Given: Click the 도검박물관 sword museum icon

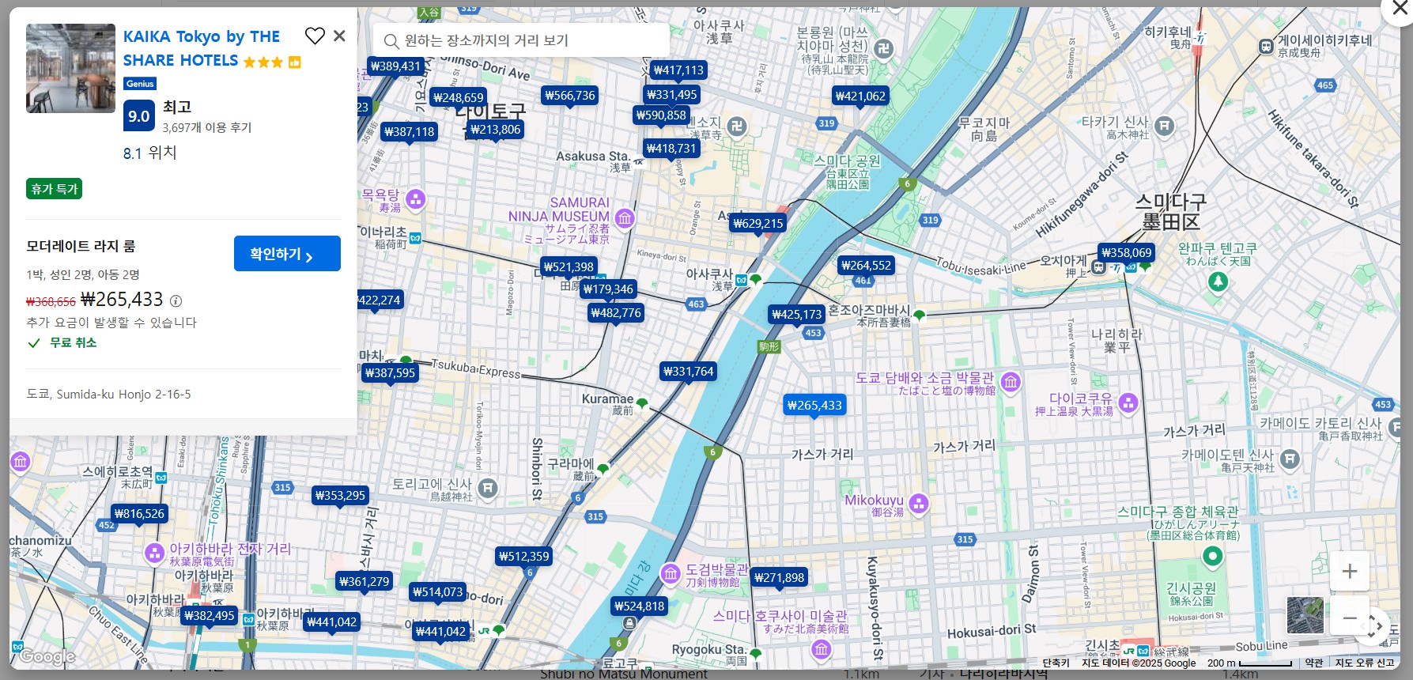Looking at the screenshot, I should coord(671,574).
